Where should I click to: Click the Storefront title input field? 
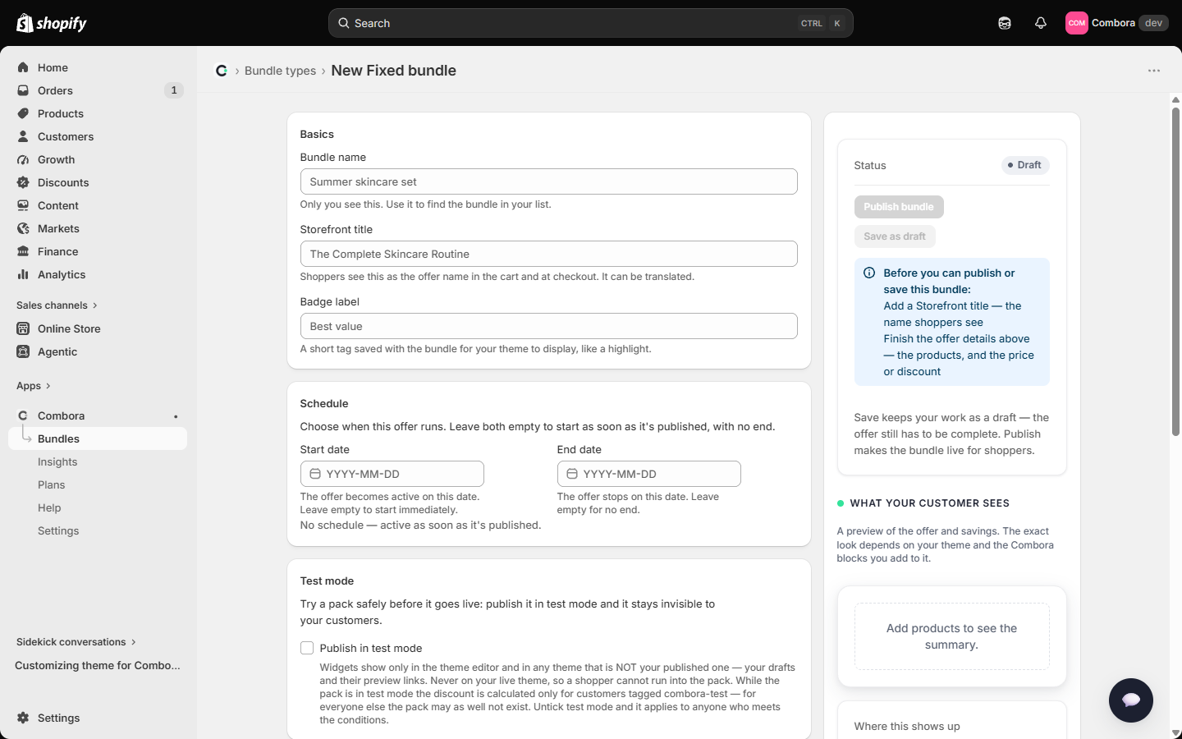point(549,254)
